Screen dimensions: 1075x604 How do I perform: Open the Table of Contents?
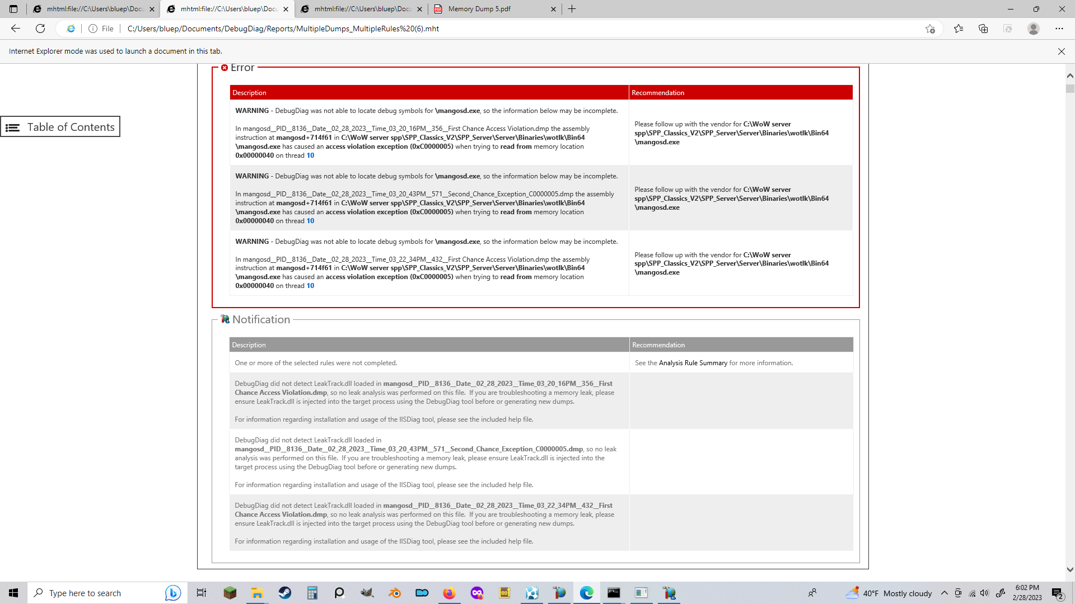point(60,127)
